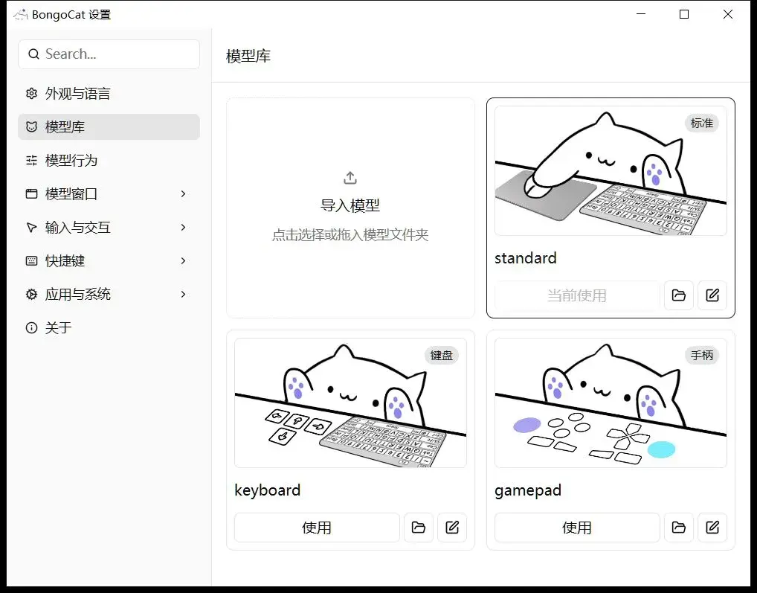Click the 'gamepad' model name
The height and width of the screenshot is (593, 757).
point(528,490)
